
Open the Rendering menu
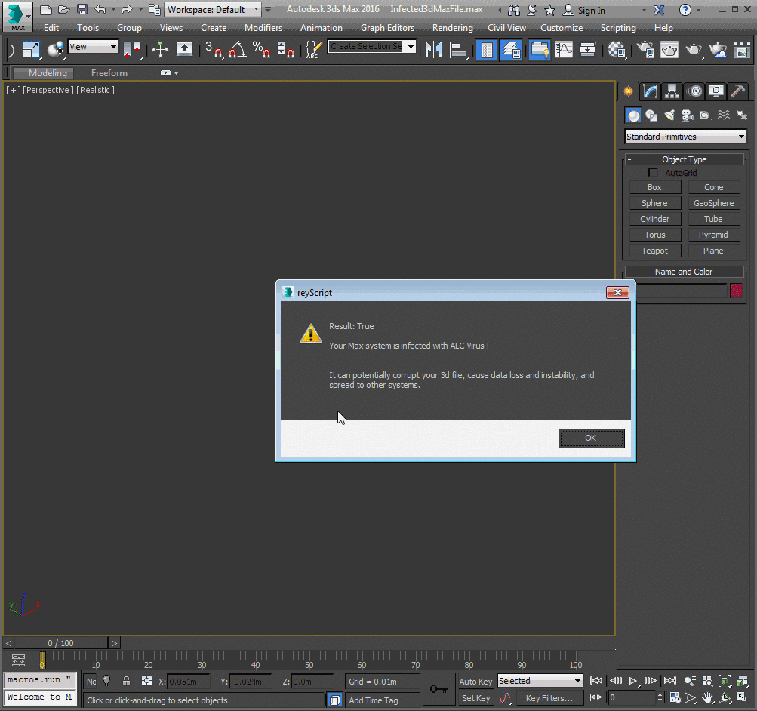(452, 28)
